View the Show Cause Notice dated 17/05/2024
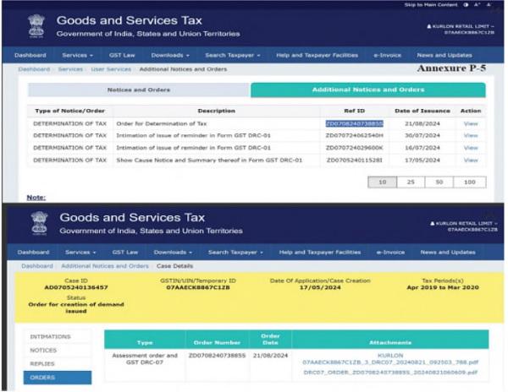The image size is (508, 392). coord(471,160)
